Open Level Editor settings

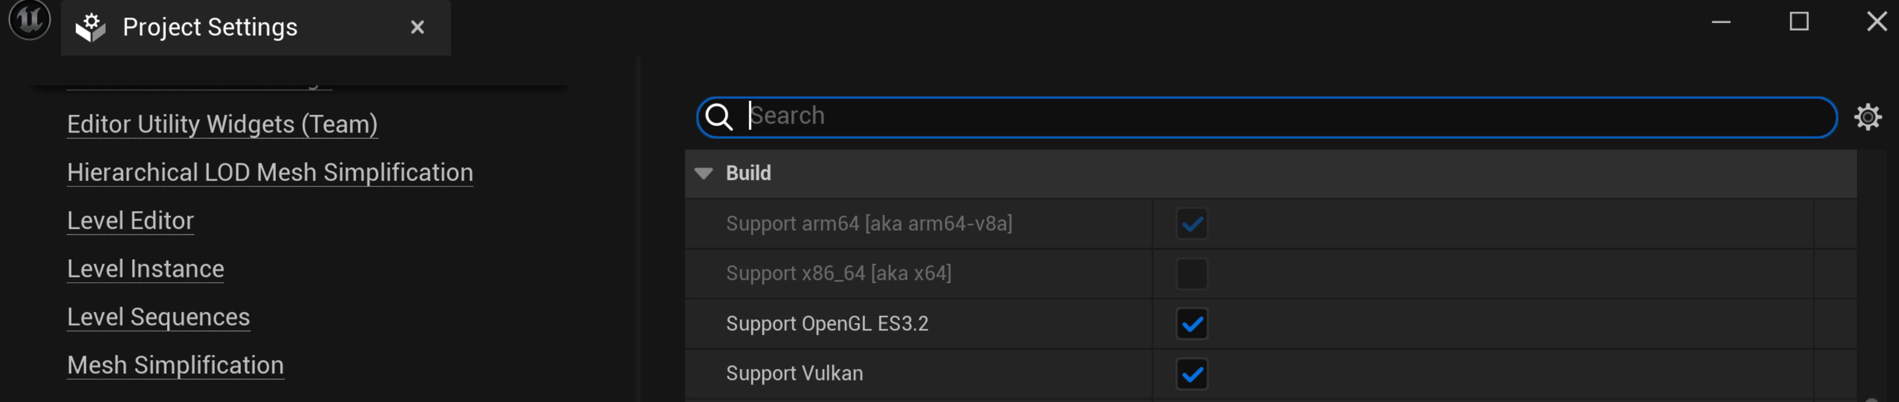point(130,220)
